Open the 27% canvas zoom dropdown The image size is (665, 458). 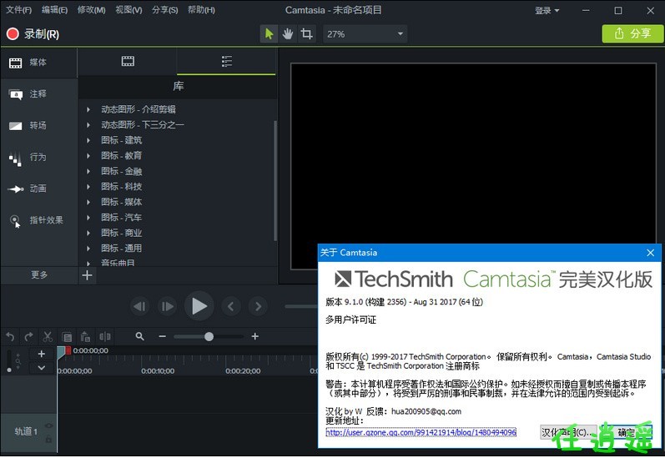coord(365,34)
